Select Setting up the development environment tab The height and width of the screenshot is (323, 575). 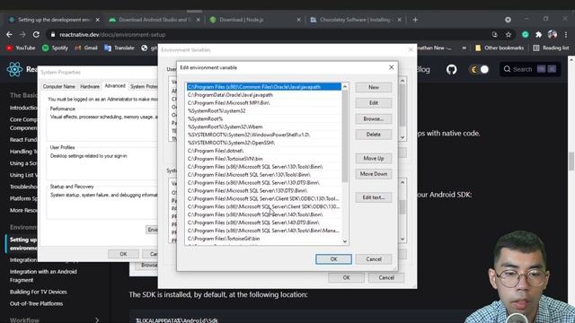coord(53,20)
